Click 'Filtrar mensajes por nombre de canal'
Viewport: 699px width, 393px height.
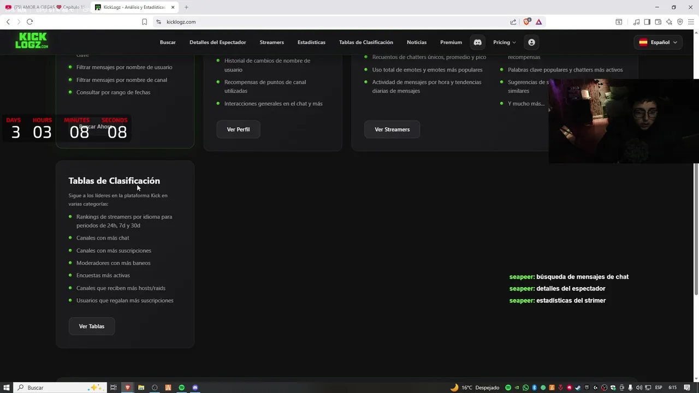[122, 80]
